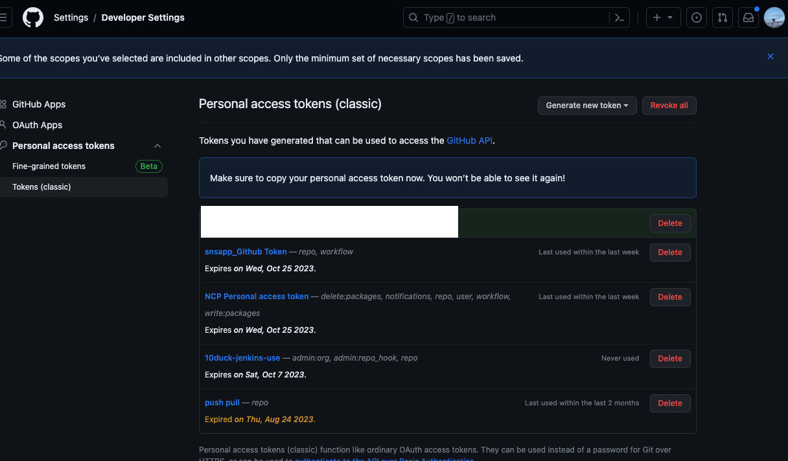Viewport: 788px width, 461px height.
Task: Select Personal access tokens sidebar item
Action: 64,146
